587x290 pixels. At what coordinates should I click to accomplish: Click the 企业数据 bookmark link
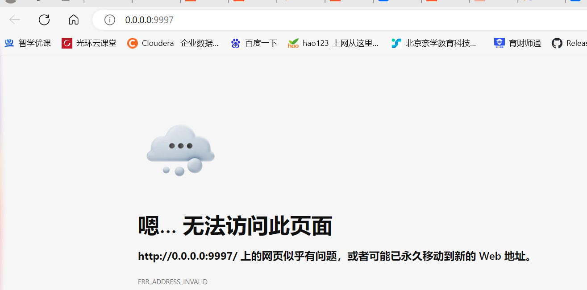pyautogui.click(x=200, y=43)
